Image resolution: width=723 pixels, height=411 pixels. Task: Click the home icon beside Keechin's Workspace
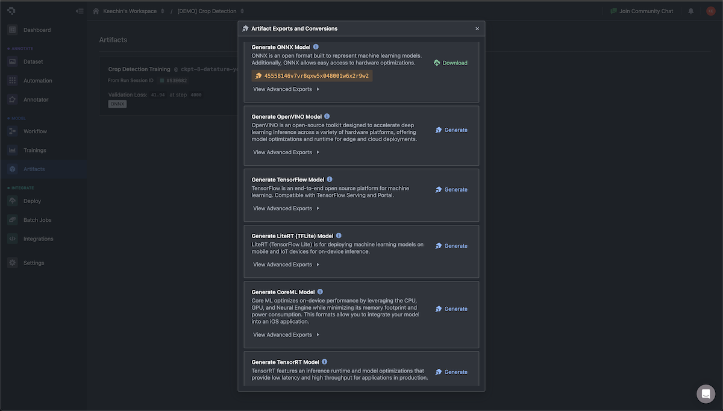pyautogui.click(x=96, y=11)
